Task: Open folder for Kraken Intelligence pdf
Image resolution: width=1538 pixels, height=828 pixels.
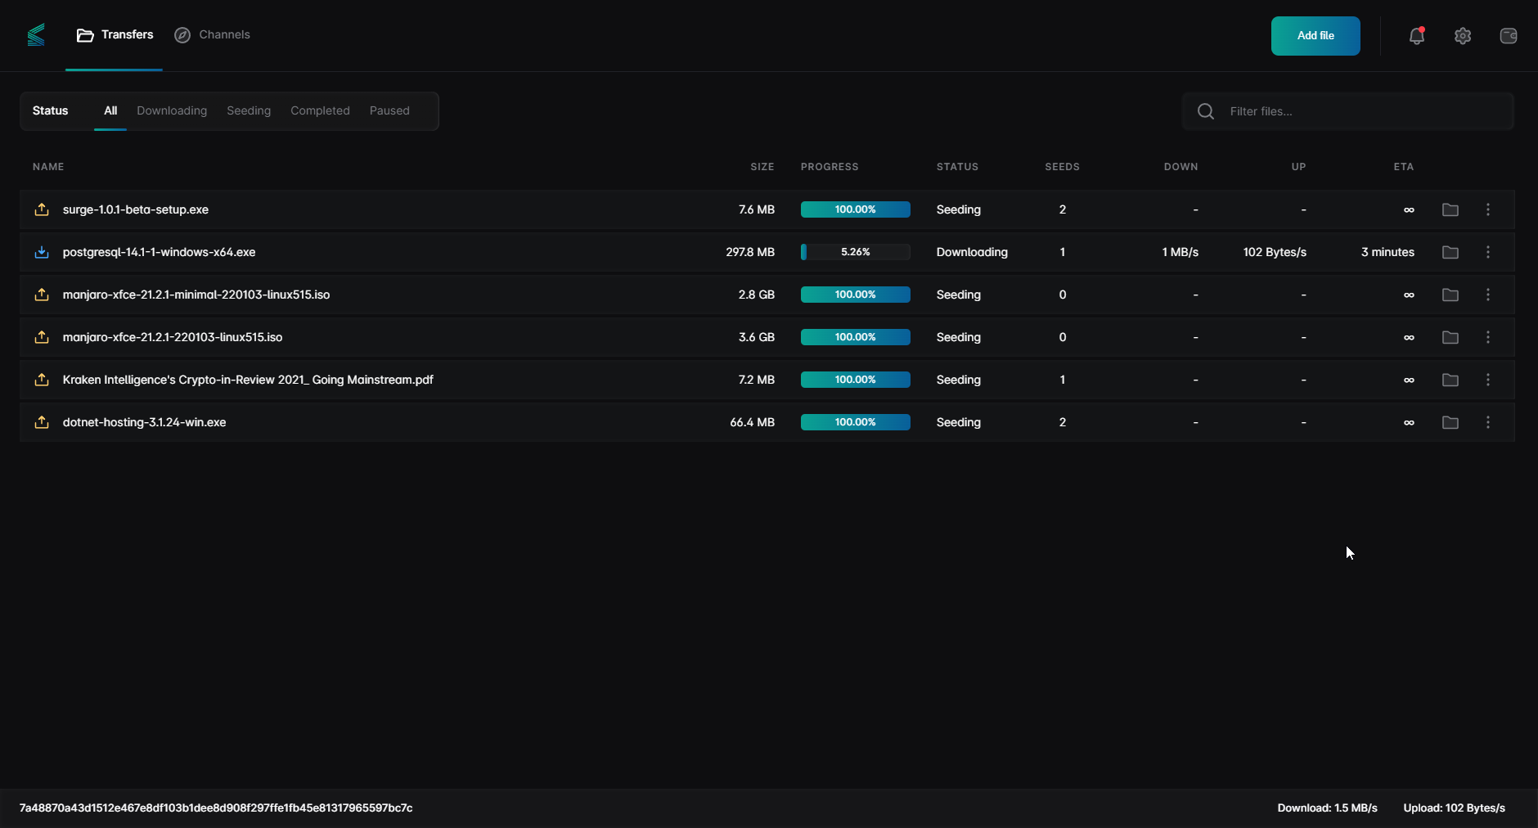Action: coord(1450,380)
